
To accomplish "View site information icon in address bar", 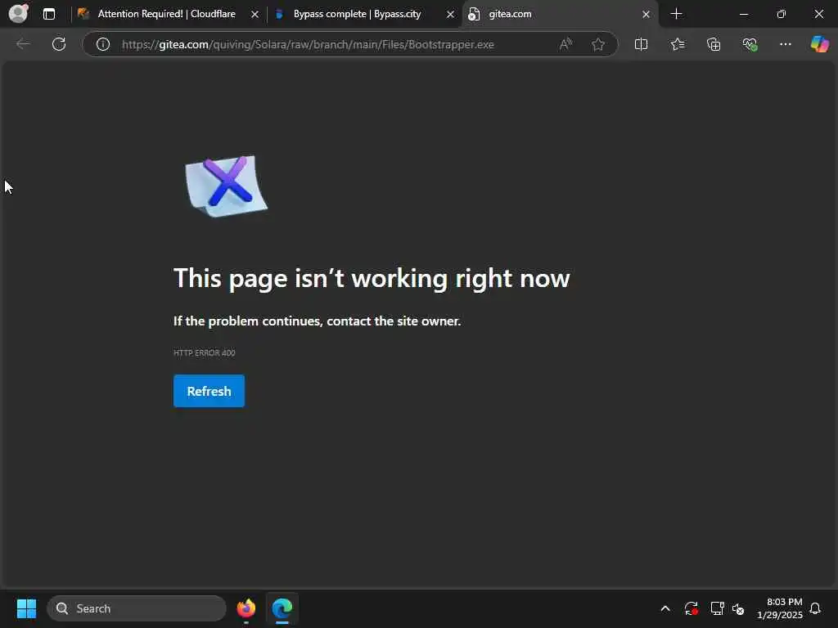I will (103, 44).
